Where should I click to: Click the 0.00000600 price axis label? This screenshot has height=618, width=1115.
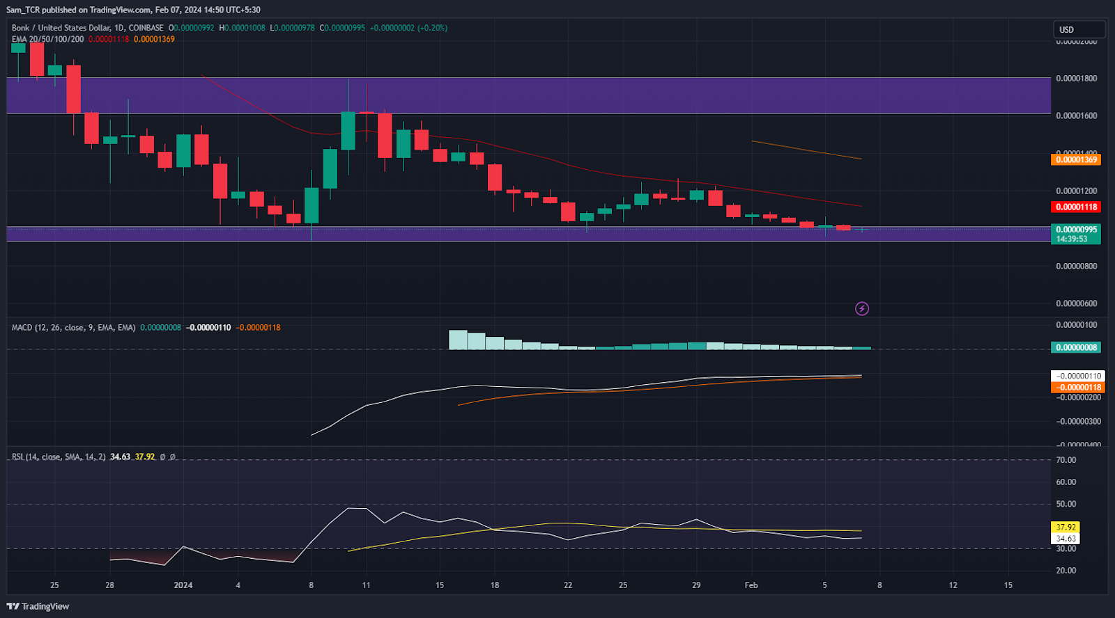[x=1076, y=303]
